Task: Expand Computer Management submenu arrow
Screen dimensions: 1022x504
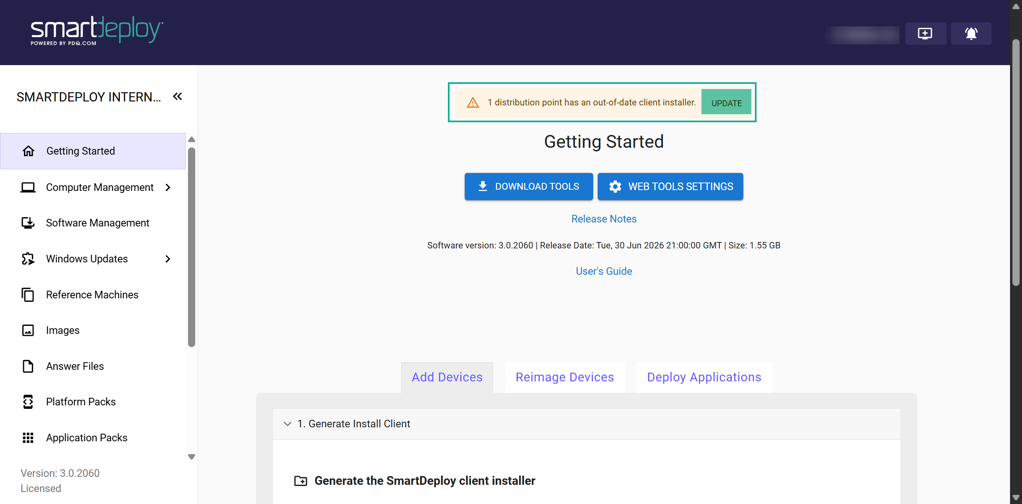Action: pyautogui.click(x=168, y=187)
